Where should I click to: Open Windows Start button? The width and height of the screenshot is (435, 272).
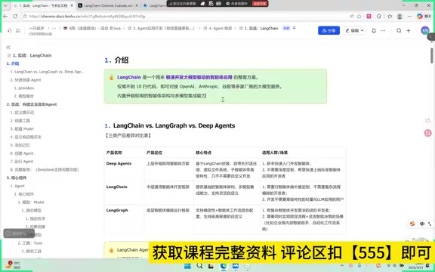(187, 266)
